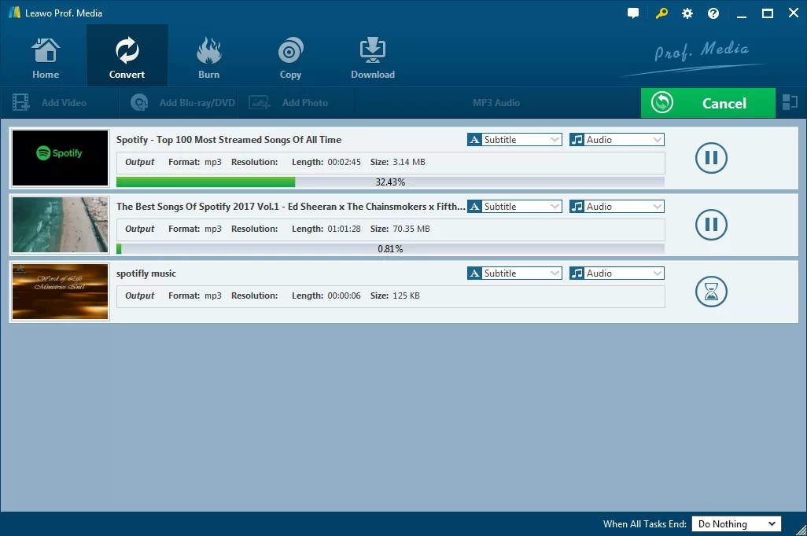
Task: Open the feedback chat bubble icon
Action: [x=633, y=13]
